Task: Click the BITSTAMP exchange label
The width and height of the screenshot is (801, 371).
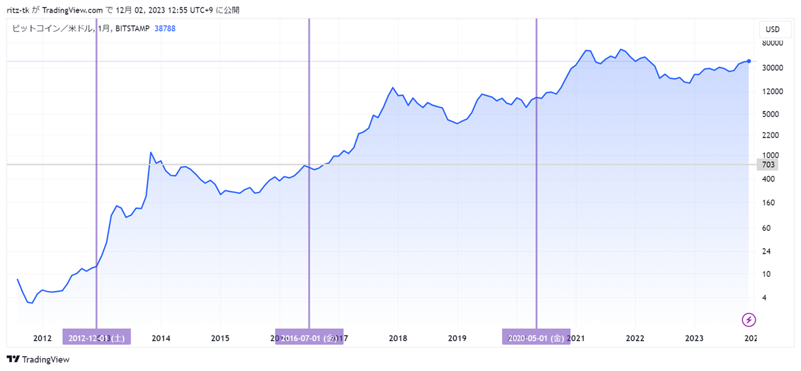Action: pos(131,29)
